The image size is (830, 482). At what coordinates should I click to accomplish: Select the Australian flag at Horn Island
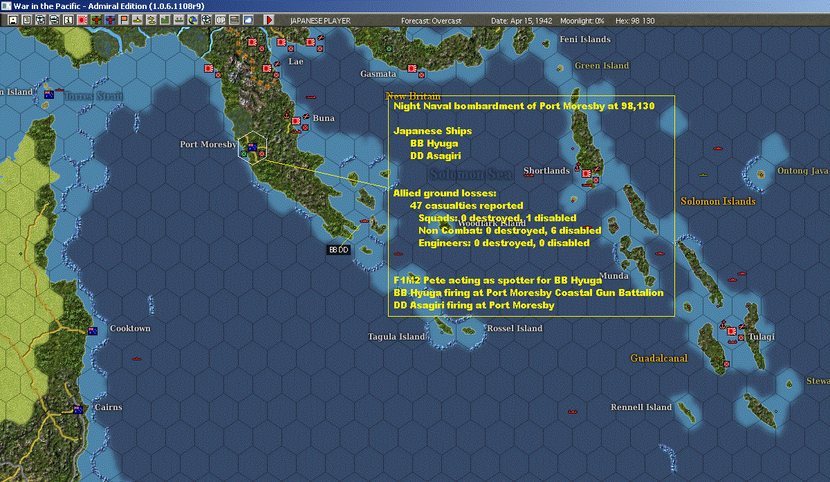point(48,94)
